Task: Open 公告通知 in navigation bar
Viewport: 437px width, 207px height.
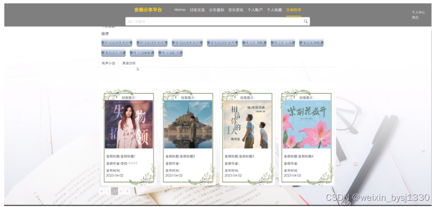Action: [217, 10]
